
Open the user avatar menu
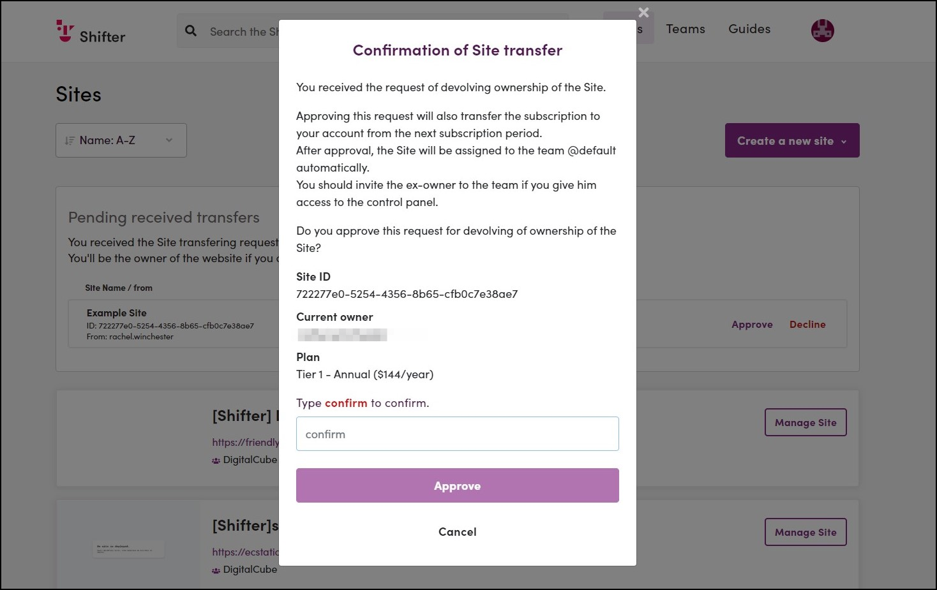[x=822, y=31]
